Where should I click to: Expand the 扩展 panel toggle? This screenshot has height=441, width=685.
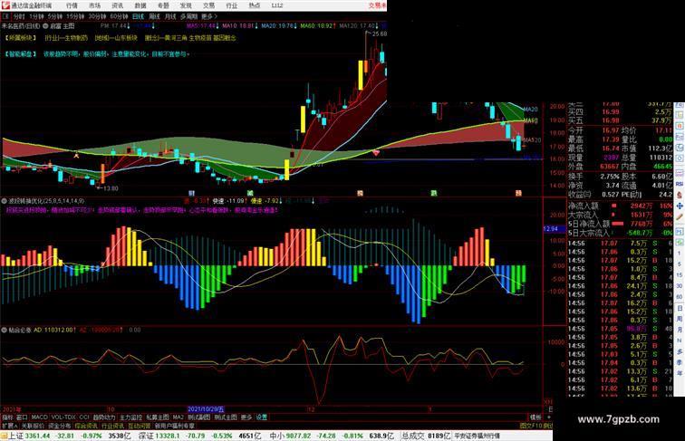[9, 426]
